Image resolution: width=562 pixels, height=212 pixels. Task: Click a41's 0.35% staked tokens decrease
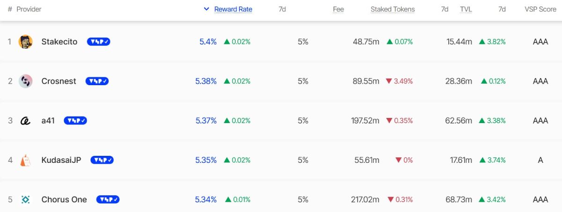[x=399, y=121]
